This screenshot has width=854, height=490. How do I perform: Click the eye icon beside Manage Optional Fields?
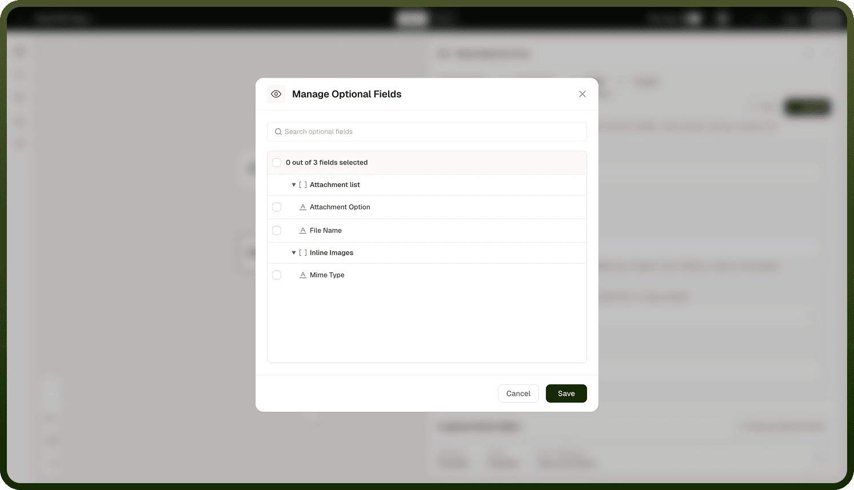tap(276, 94)
